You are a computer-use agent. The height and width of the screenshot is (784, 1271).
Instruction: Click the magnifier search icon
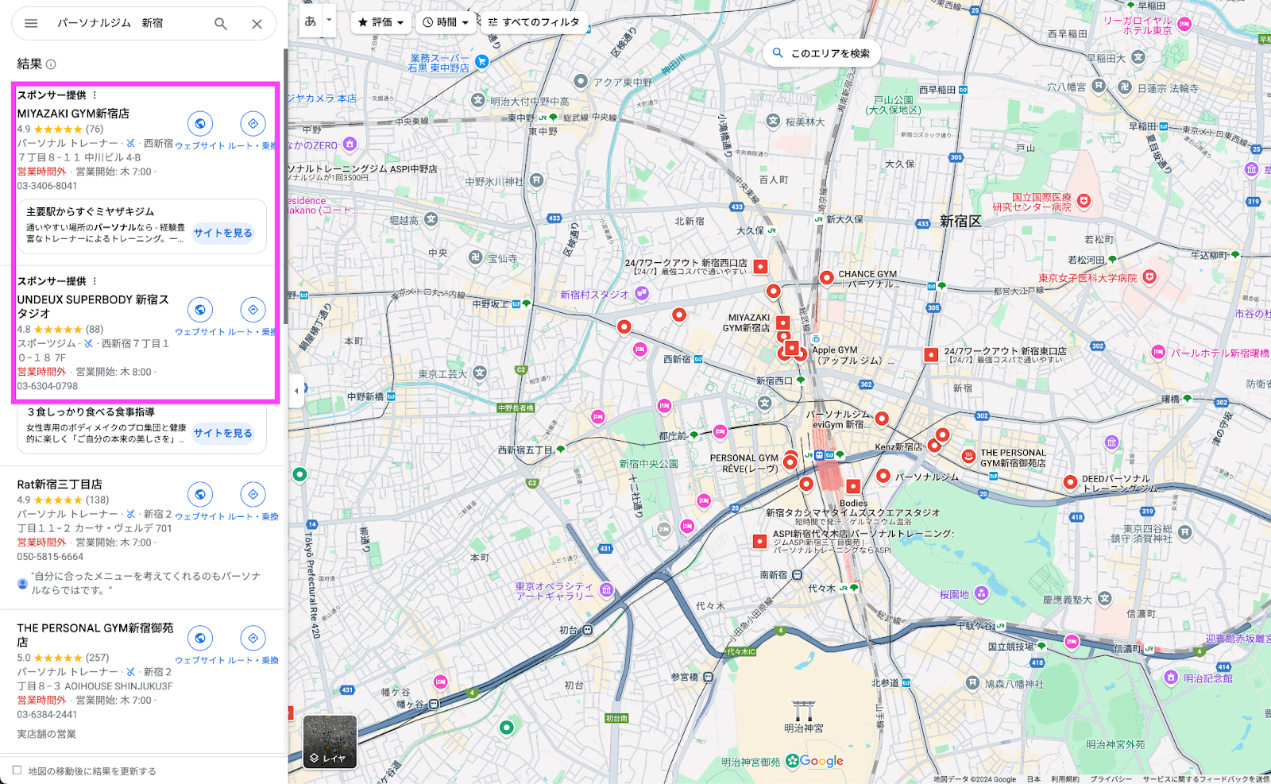(x=221, y=24)
